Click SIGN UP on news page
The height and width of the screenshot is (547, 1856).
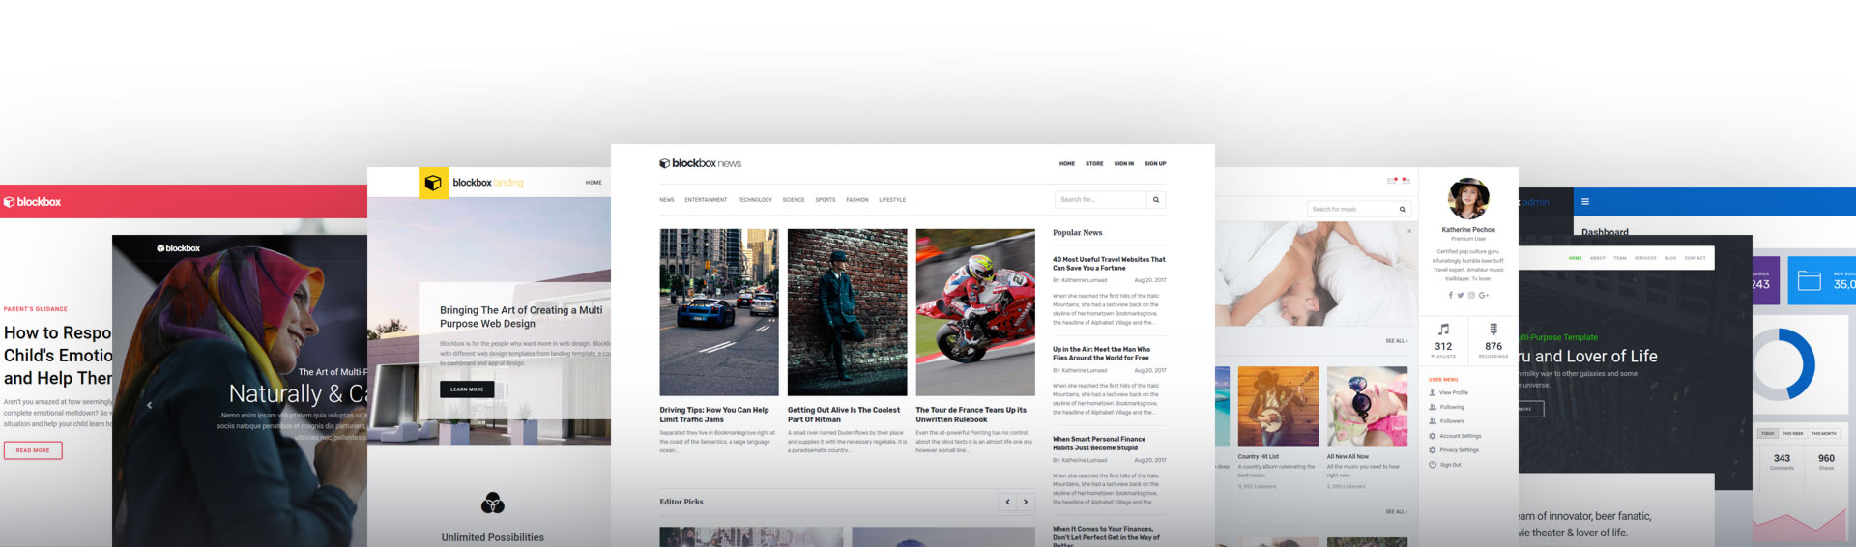click(x=1155, y=164)
